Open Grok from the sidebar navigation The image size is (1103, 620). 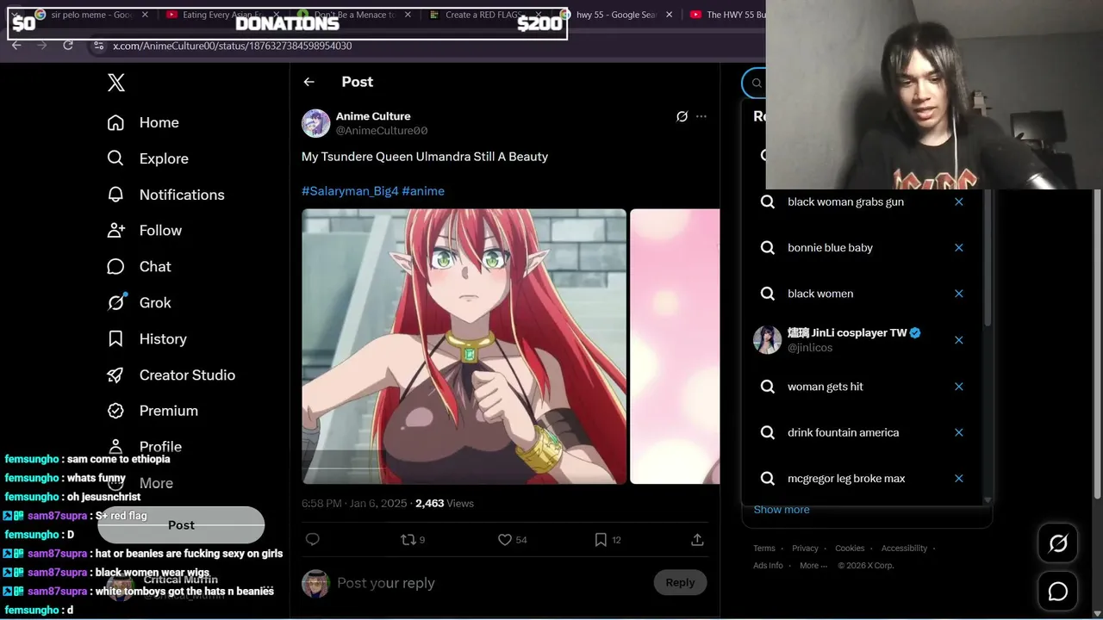[139, 303]
